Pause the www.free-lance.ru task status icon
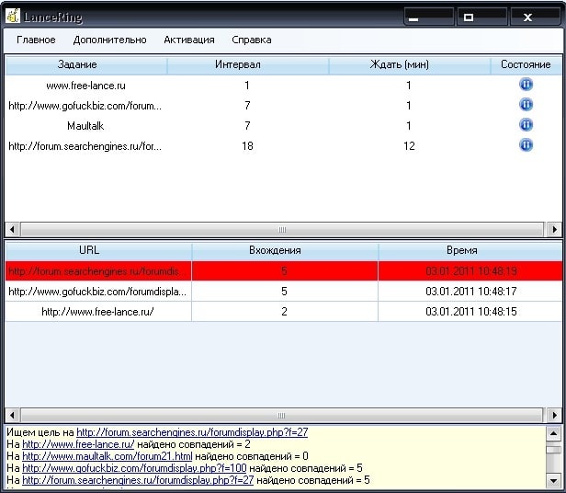This screenshot has height=493, width=566. [x=526, y=85]
